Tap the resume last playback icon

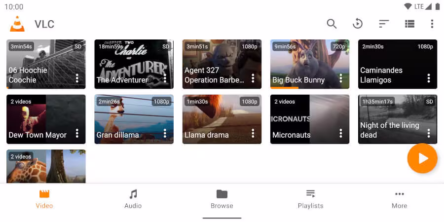[358, 24]
